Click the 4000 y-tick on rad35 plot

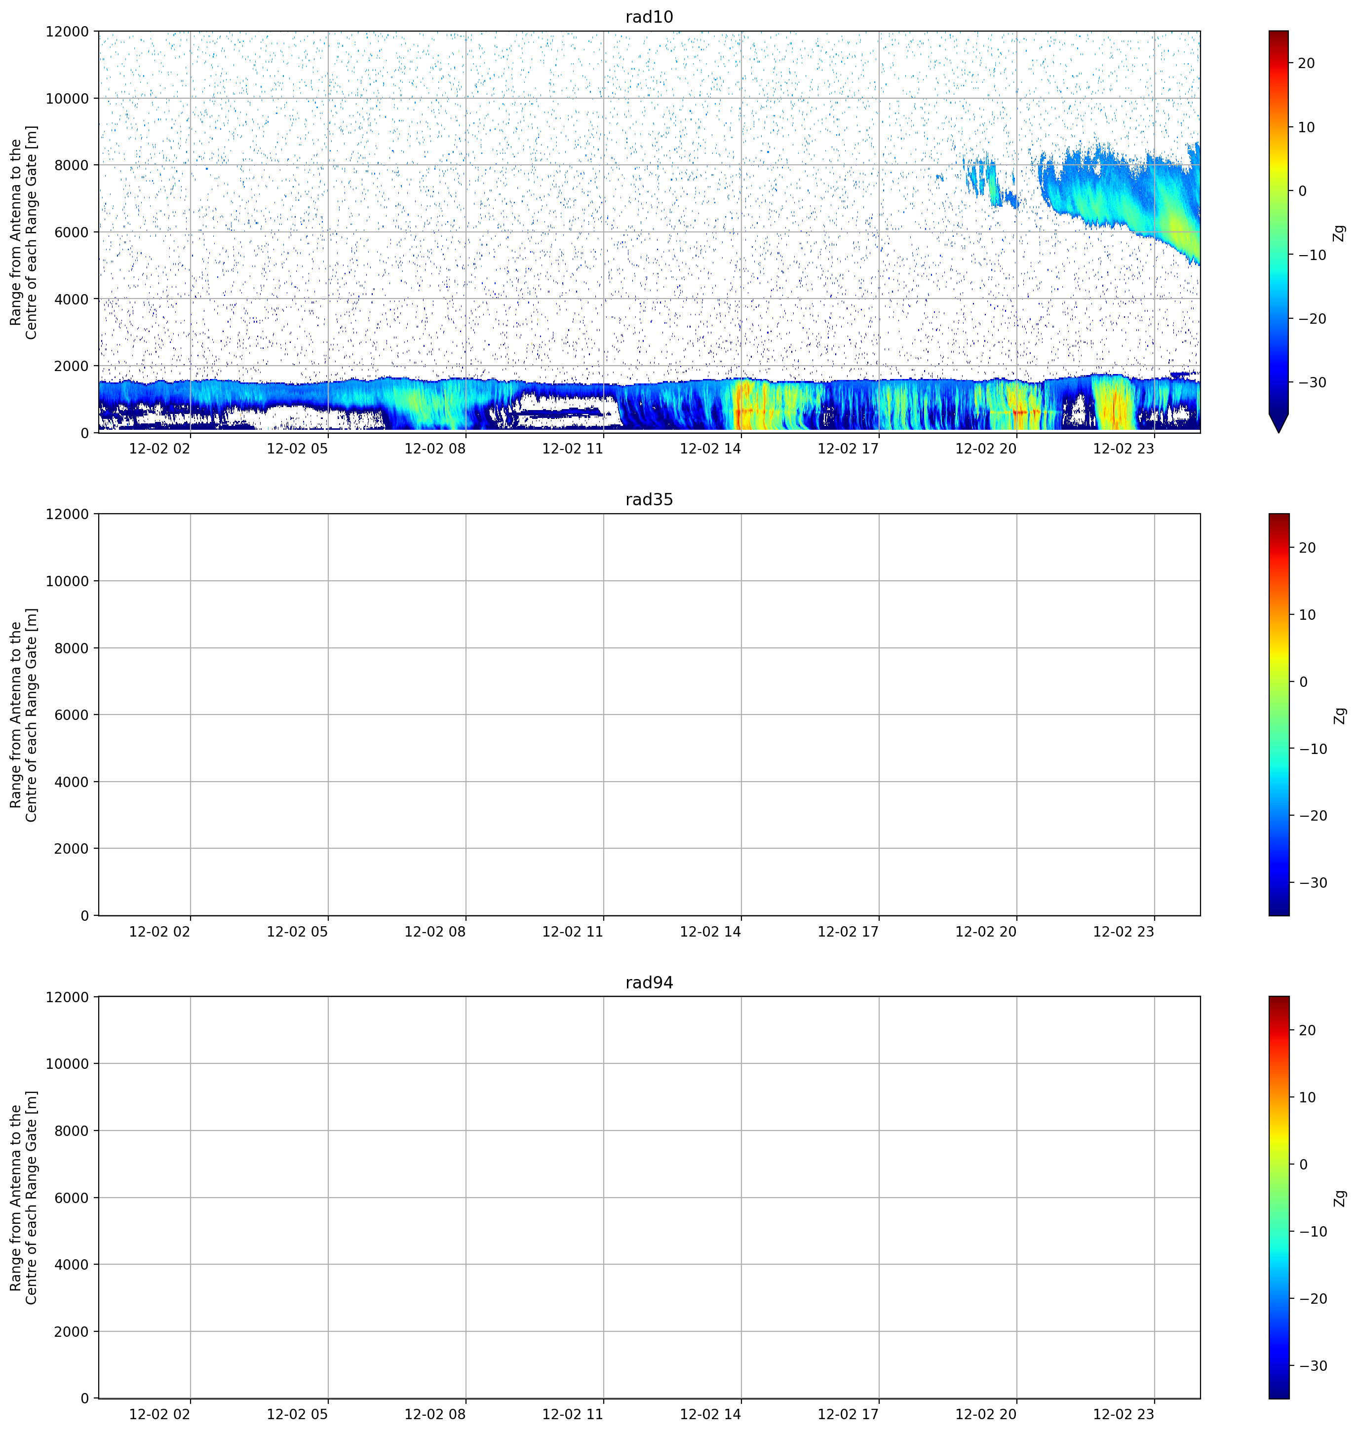(72, 782)
